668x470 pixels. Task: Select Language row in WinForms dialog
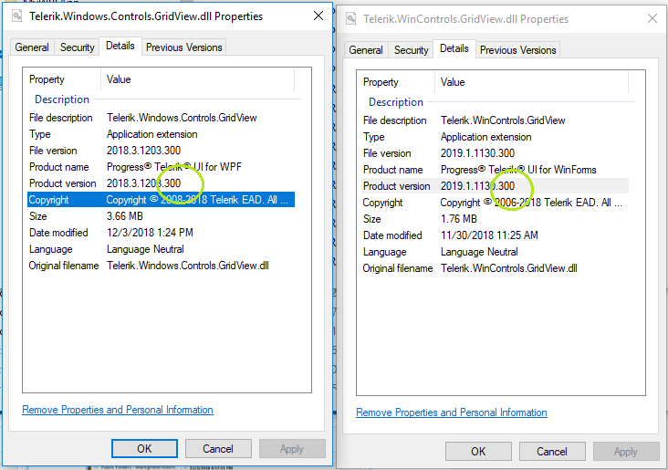[x=495, y=251]
